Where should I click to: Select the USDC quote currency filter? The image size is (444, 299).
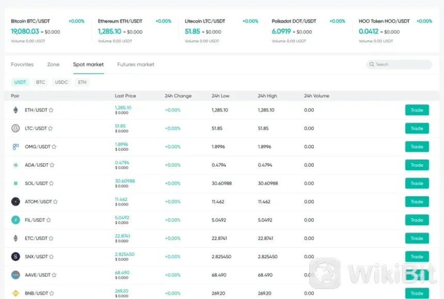(61, 82)
